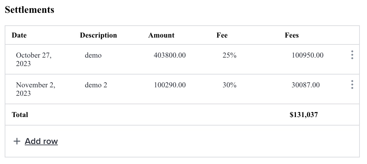Select the 25% fee cell
The height and width of the screenshot is (164, 367).
pyautogui.click(x=229, y=55)
